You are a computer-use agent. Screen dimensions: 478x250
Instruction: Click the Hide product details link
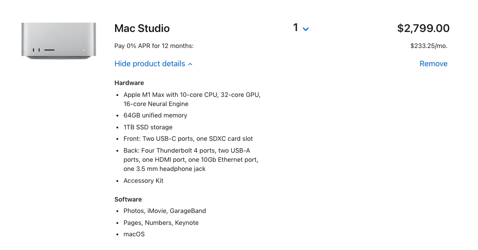pyautogui.click(x=150, y=64)
